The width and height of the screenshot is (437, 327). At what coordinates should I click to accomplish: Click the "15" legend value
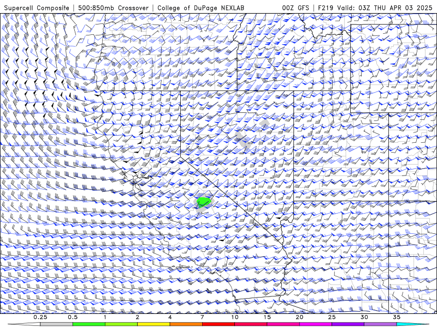[267, 317]
